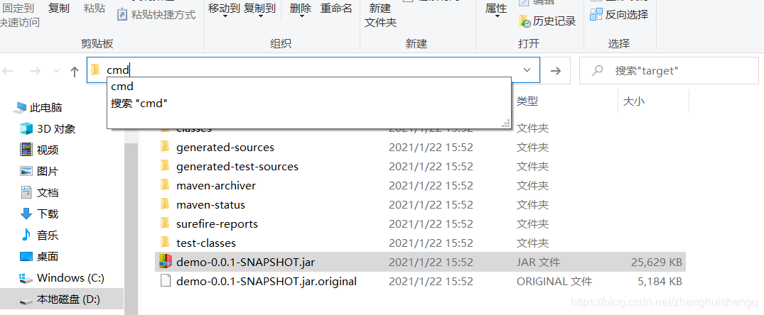The image size is (764, 315).
Task: Expand the address bar history dropdown
Action: point(527,70)
